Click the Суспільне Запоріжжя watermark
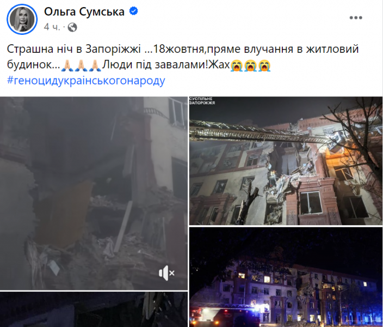 [x=202, y=101]
